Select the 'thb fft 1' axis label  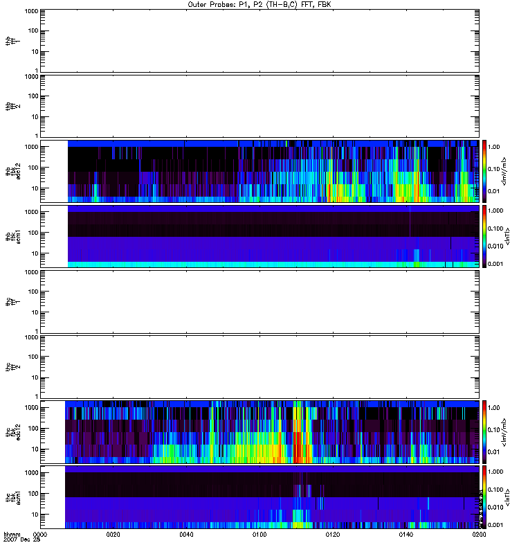coord(12,41)
